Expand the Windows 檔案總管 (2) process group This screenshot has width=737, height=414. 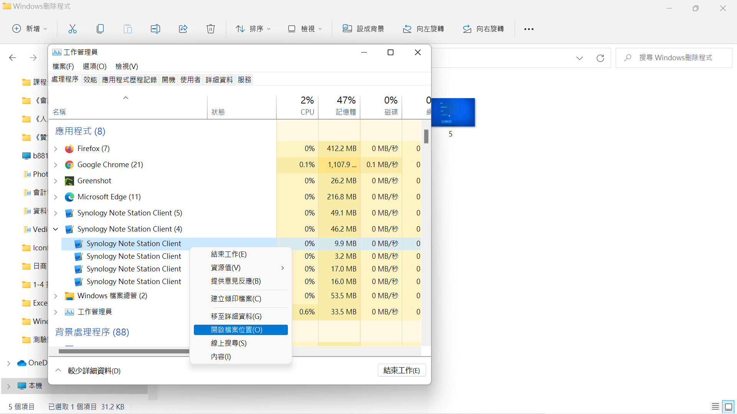56,296
